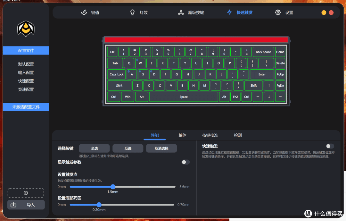Select the 竞速配置 profile
This screenshot has width=346, height=221.
(x=26, y=89)
